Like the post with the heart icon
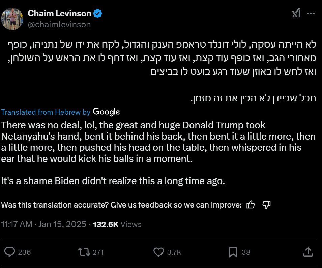 pyautogui.click(x=158, y=252)
